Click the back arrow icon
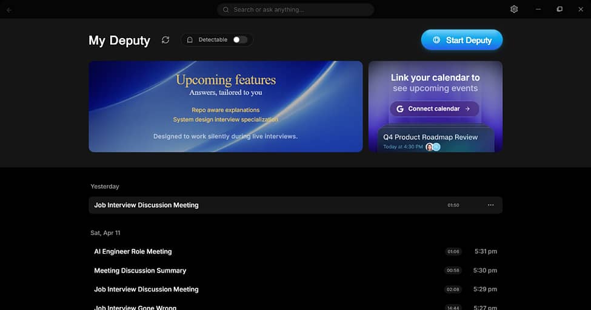This screenshot has height=310, width=591. click(9, 10)
